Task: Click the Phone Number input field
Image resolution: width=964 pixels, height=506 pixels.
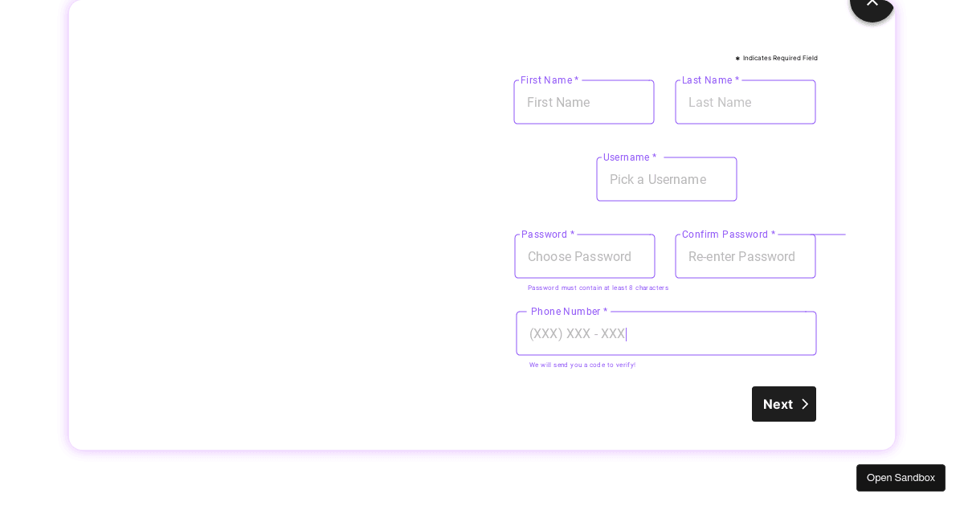Action: click(667, 333)
